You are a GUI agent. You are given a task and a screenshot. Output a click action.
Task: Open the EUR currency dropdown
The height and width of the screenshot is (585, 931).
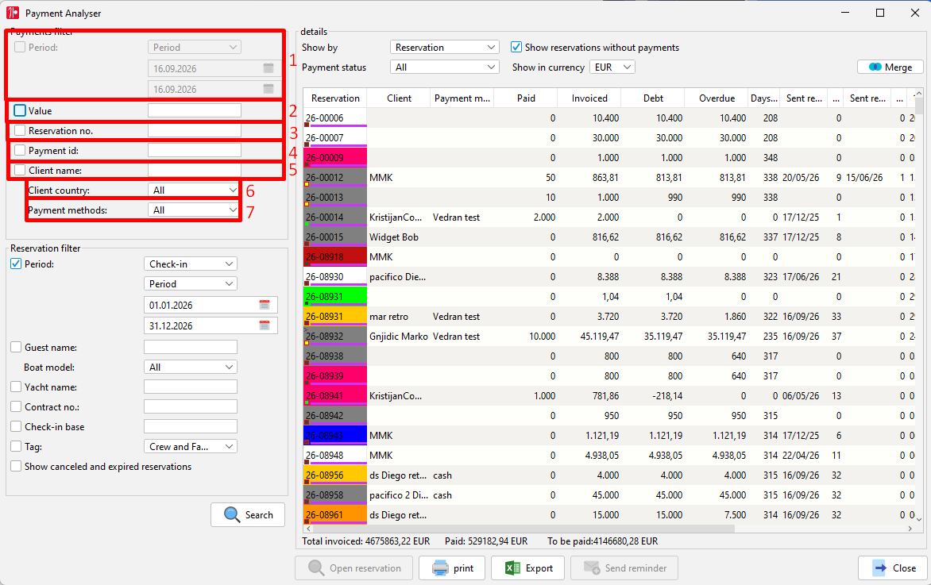point(612,67)
